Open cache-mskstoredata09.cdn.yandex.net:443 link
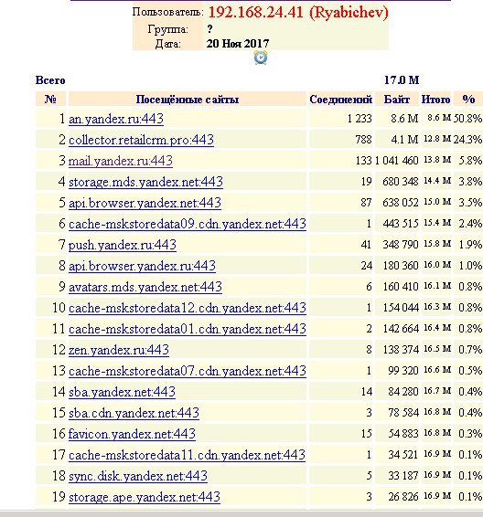 (188, 224)
